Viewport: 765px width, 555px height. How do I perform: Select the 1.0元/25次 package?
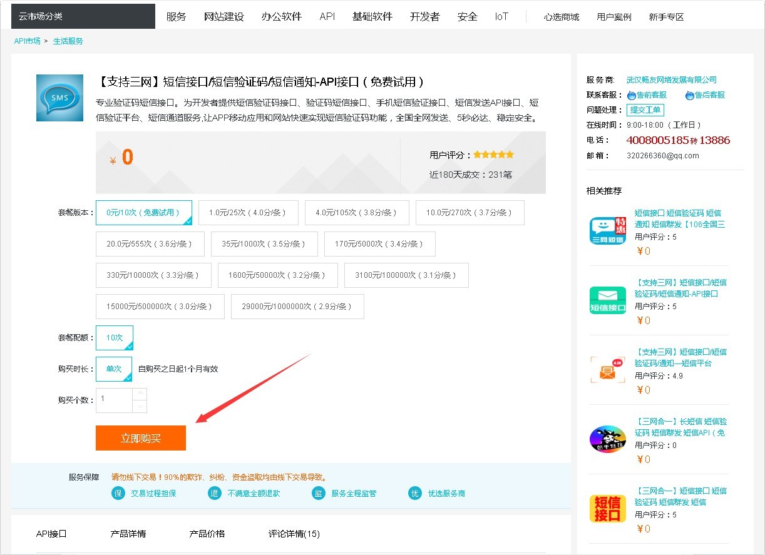[x=248, y=213]
